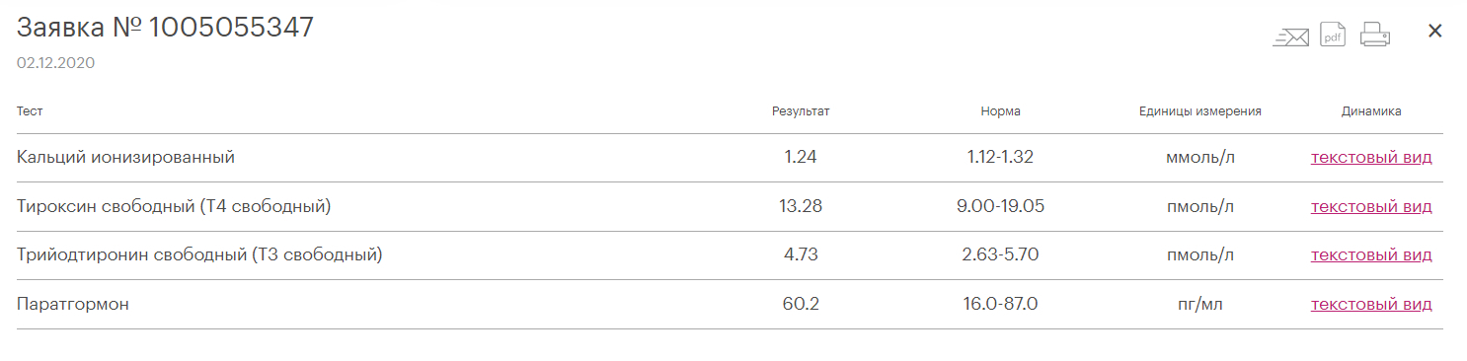Send results by email envelope icon

point(1291,36)
